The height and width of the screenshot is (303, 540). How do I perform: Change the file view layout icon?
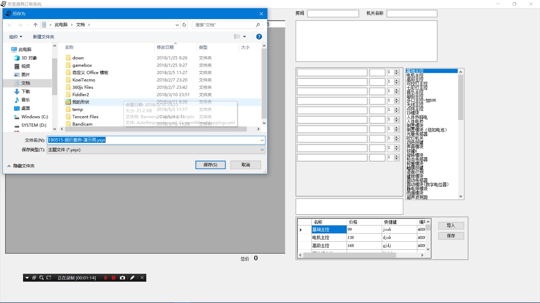pyautogui.click(x=237, y=37)
